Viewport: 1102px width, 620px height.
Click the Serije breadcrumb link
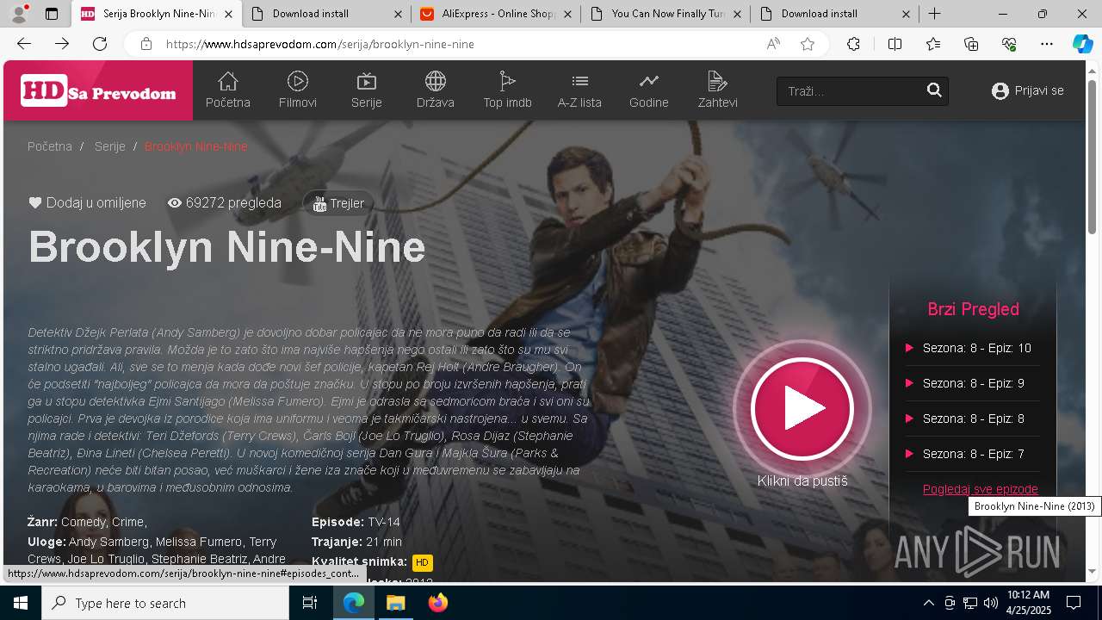(x=110, y=146)
